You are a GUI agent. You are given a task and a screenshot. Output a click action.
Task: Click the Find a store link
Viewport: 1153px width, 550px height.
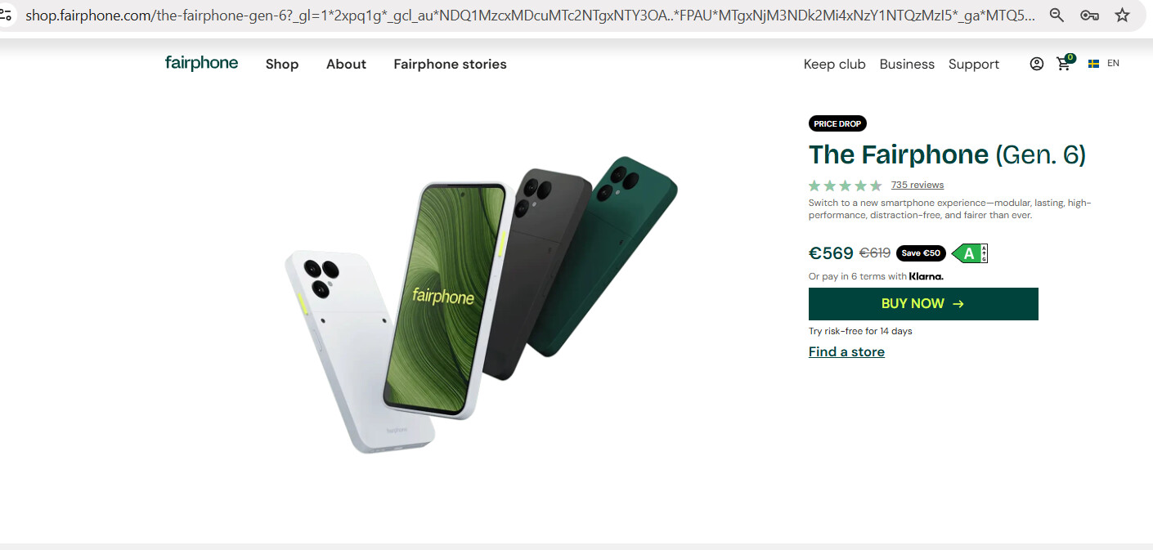(x=846, y=352)
